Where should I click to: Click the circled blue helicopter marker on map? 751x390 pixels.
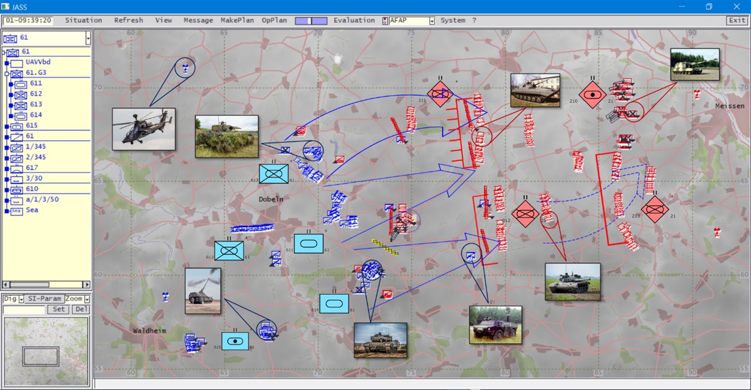(x=185, y=68)
